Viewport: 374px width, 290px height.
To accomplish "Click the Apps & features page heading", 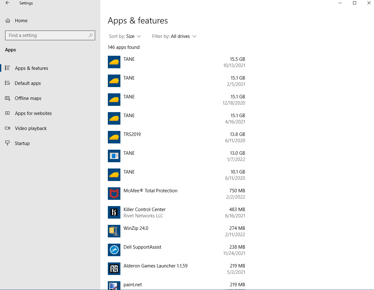I will [x=138, y=21].
